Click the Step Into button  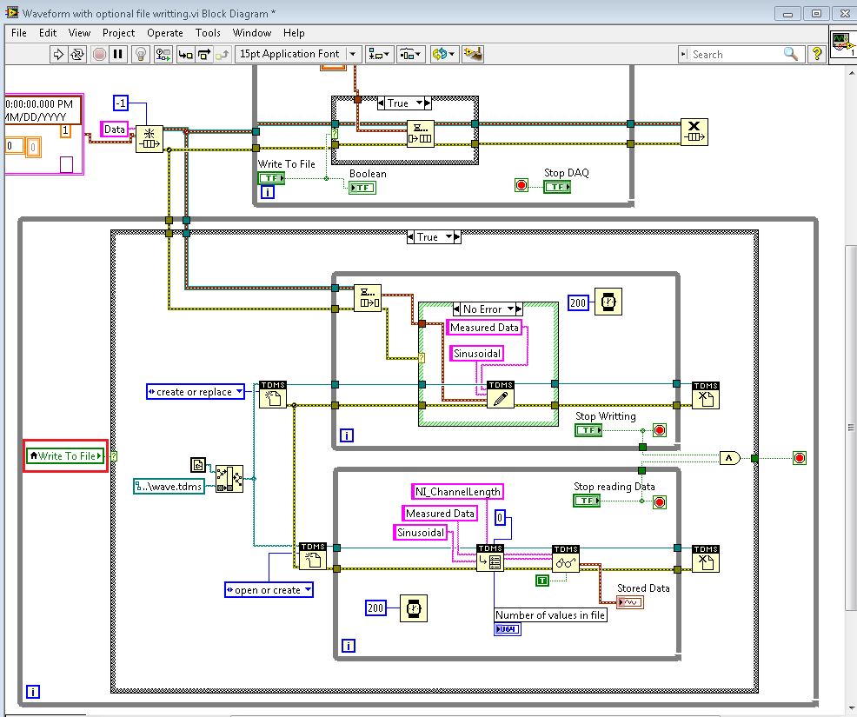coord(186,54)
